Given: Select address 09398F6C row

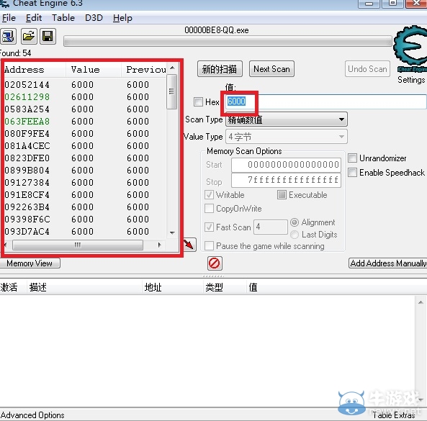Looking at the screenshot, I should (x=84, y=219).
